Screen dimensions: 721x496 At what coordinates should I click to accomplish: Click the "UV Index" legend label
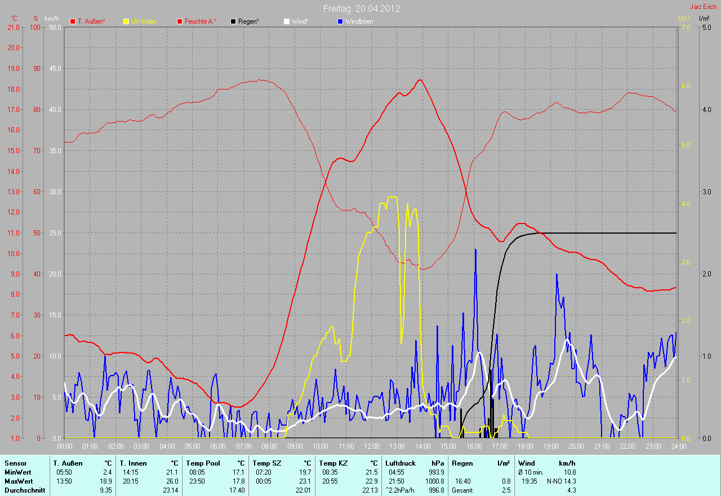point(144,21)
